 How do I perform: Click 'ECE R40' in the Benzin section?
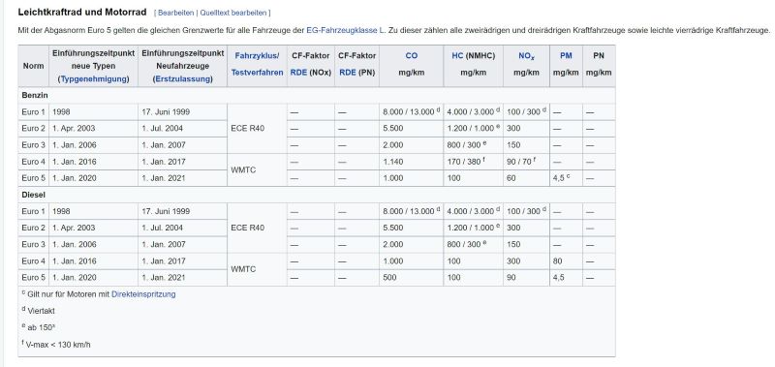pyautogui.click(x=248, y=129)
